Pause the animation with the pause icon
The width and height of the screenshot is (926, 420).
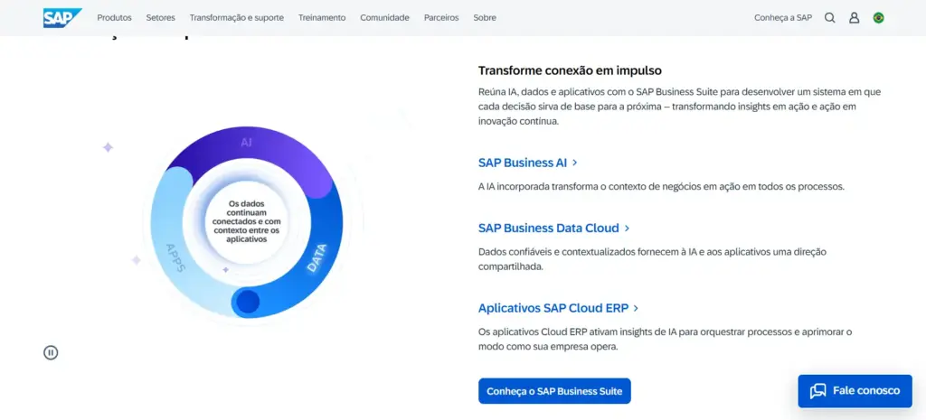click(51, 353)
